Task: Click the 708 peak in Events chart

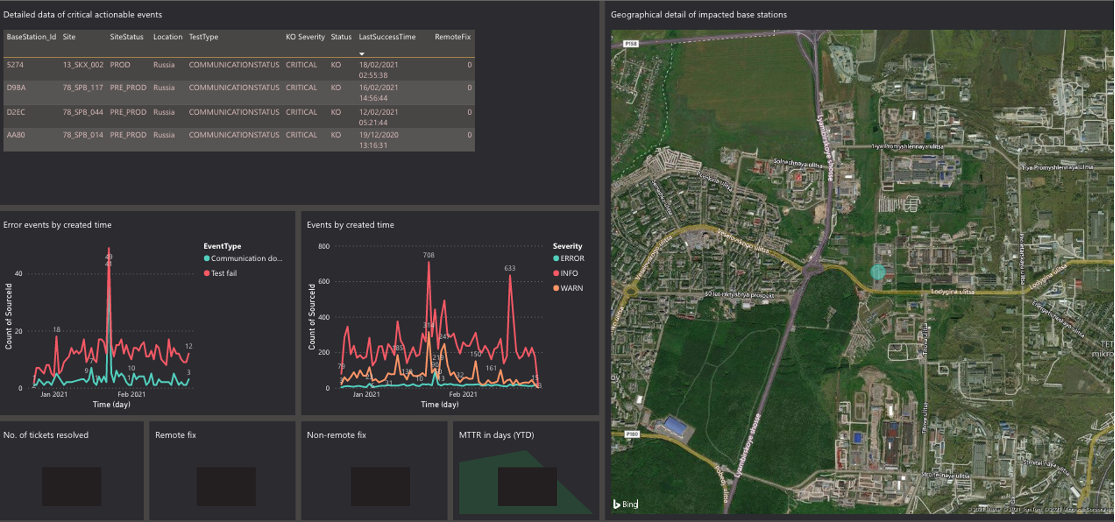Action: (428, 262)
